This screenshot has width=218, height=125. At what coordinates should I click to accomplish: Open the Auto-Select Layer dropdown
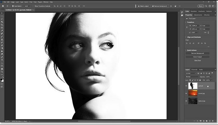point(27,6)
